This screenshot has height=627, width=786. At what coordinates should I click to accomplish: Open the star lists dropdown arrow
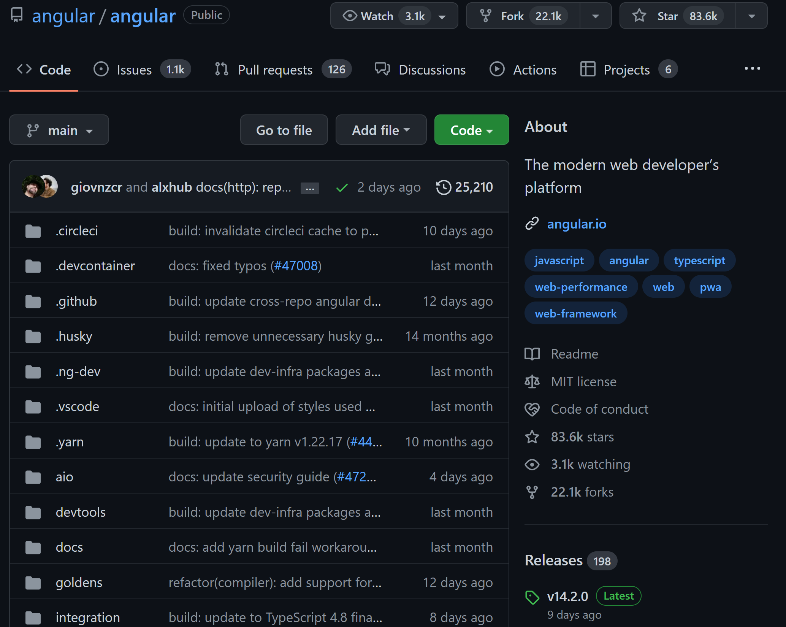(751, 16)
